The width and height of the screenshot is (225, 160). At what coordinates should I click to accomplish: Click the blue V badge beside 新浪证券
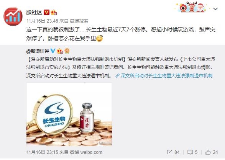(x=53, y=51)
